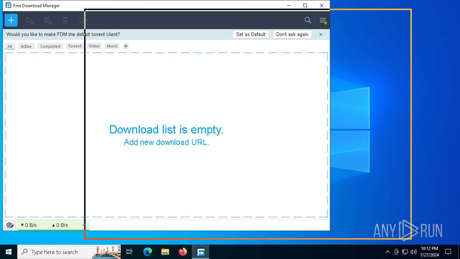Launch Microsoft Edge from taskbar

point(147,252)
